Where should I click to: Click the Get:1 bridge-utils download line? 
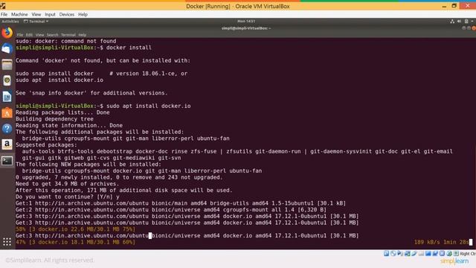[x=181, y=203]
